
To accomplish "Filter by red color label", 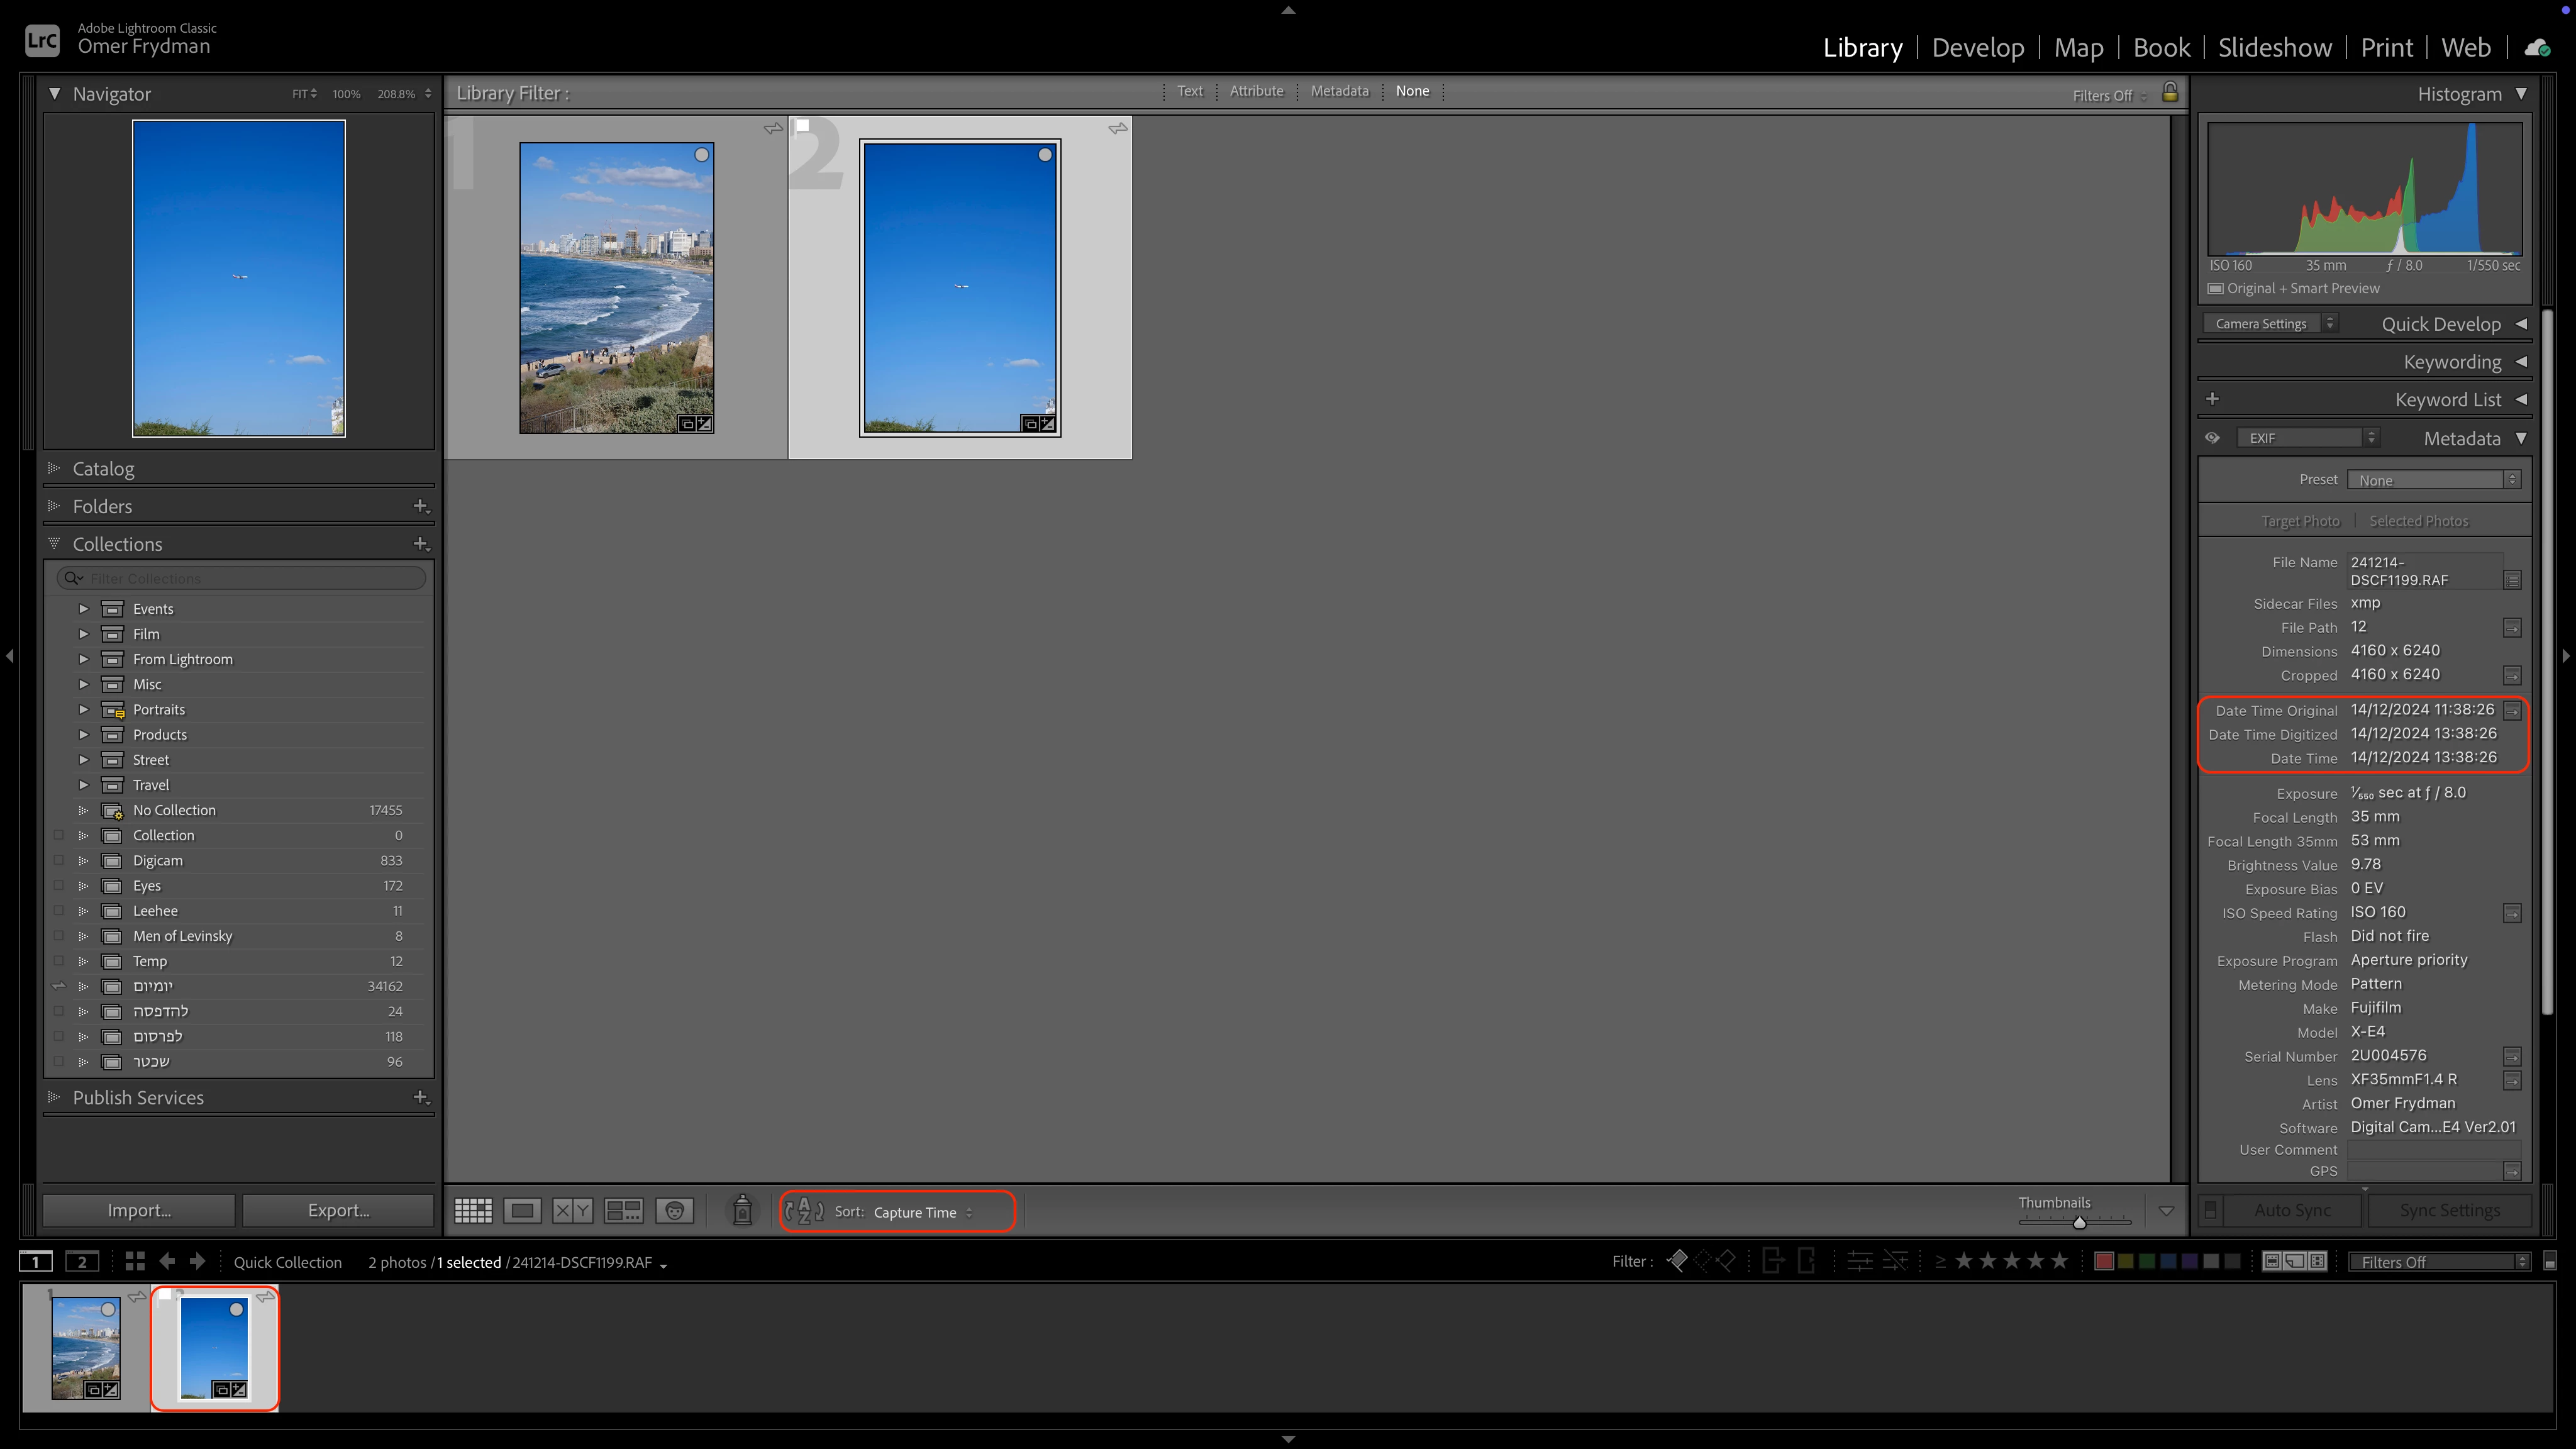I will point(2103,1261).
